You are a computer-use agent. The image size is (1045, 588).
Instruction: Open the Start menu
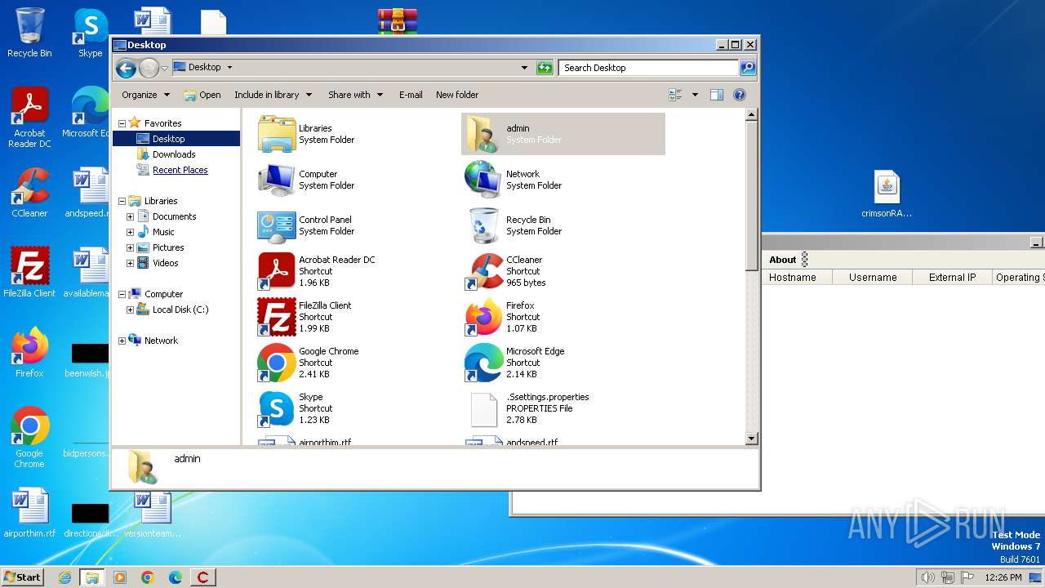tap(22, 577)
